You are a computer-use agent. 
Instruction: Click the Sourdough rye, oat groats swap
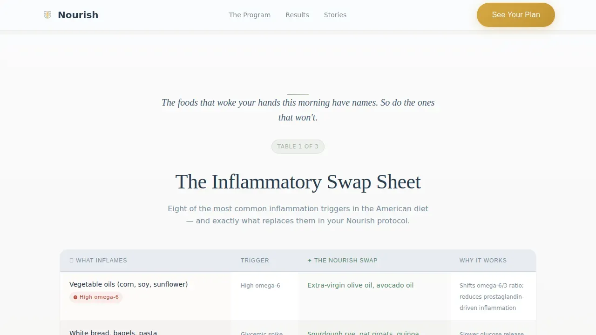tap(363, 333)
